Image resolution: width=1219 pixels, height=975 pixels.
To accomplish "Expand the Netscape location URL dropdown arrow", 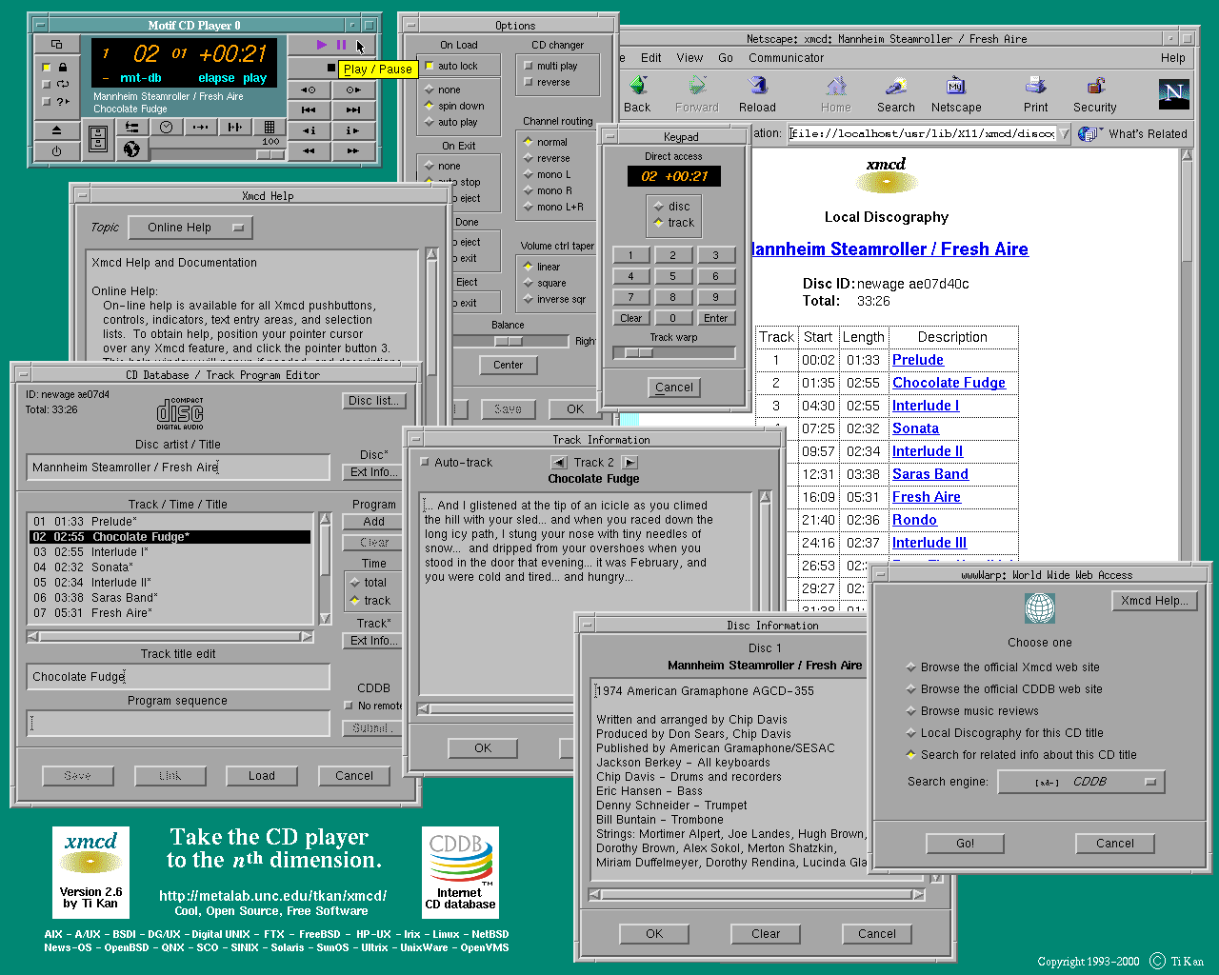I will [x=1064, y=133].
